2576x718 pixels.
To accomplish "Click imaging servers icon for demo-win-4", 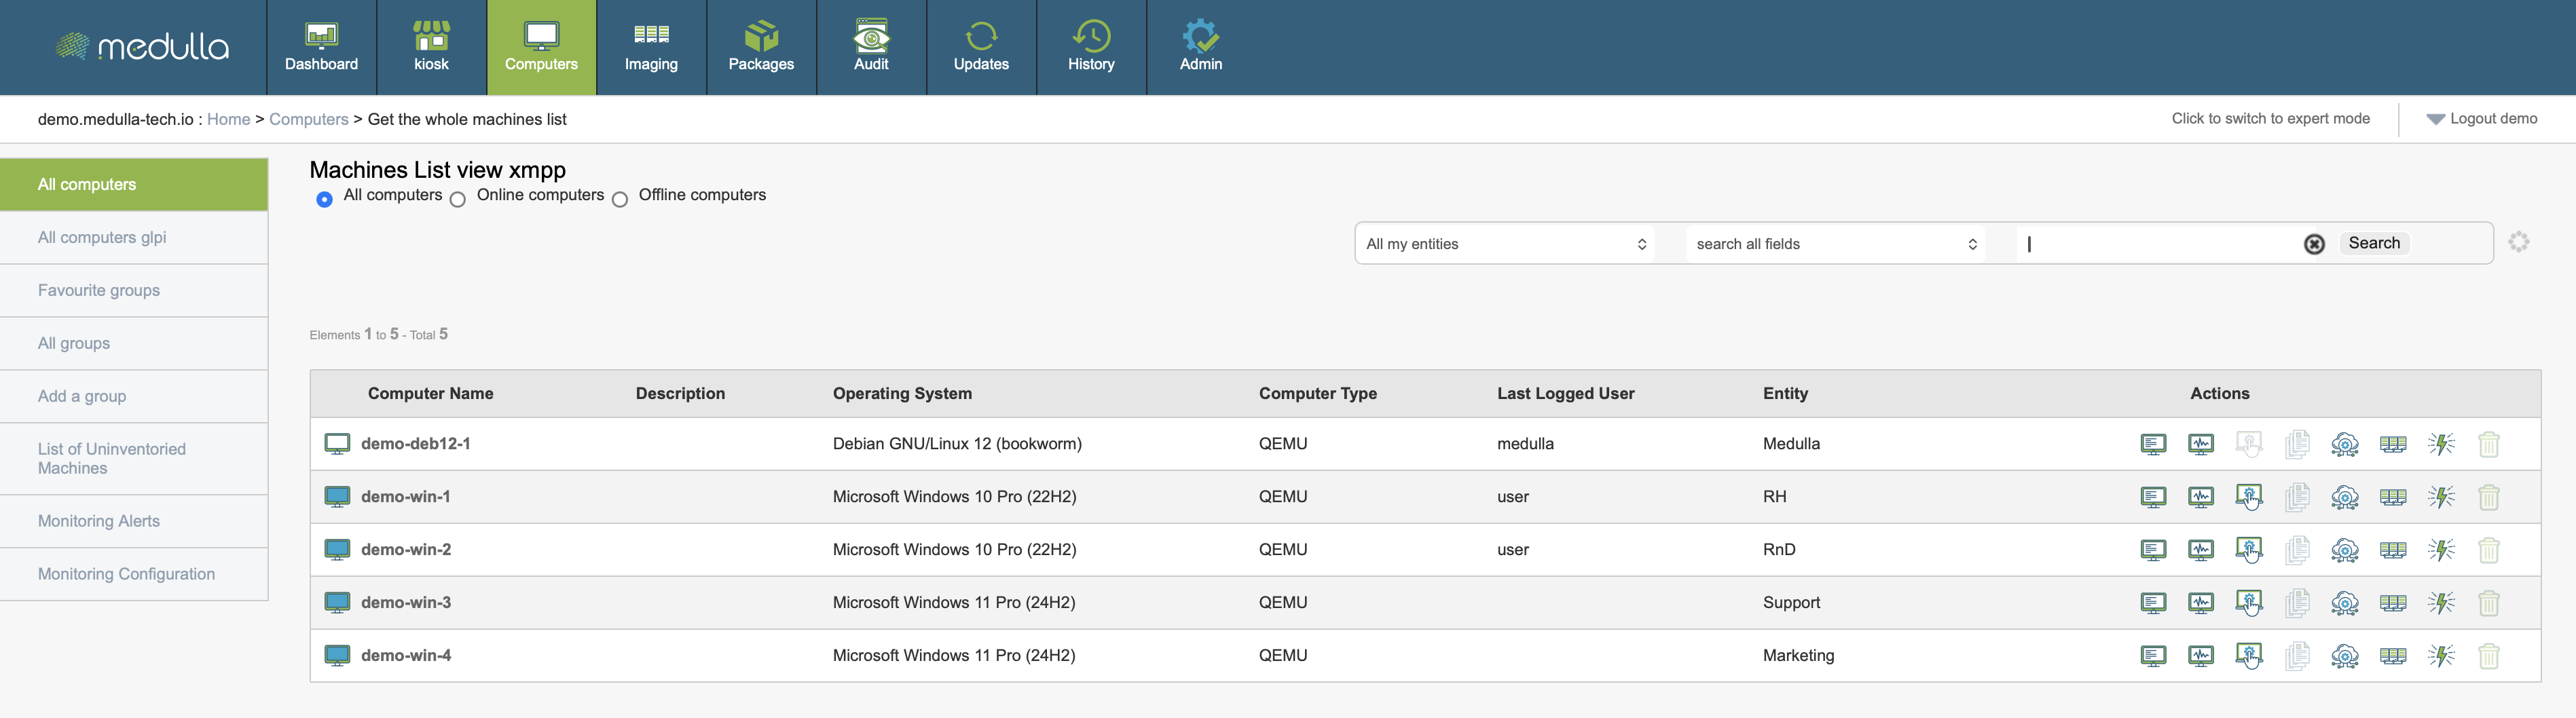I will (x=2392, y=656).
